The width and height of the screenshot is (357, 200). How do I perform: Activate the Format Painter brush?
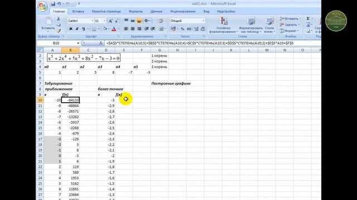[59, 31]
